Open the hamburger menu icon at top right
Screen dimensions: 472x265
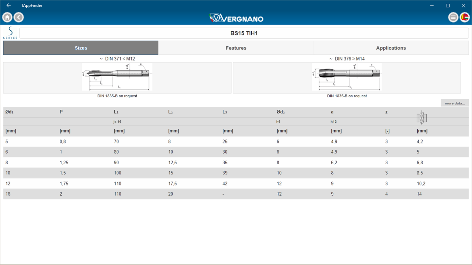(453, 17)
